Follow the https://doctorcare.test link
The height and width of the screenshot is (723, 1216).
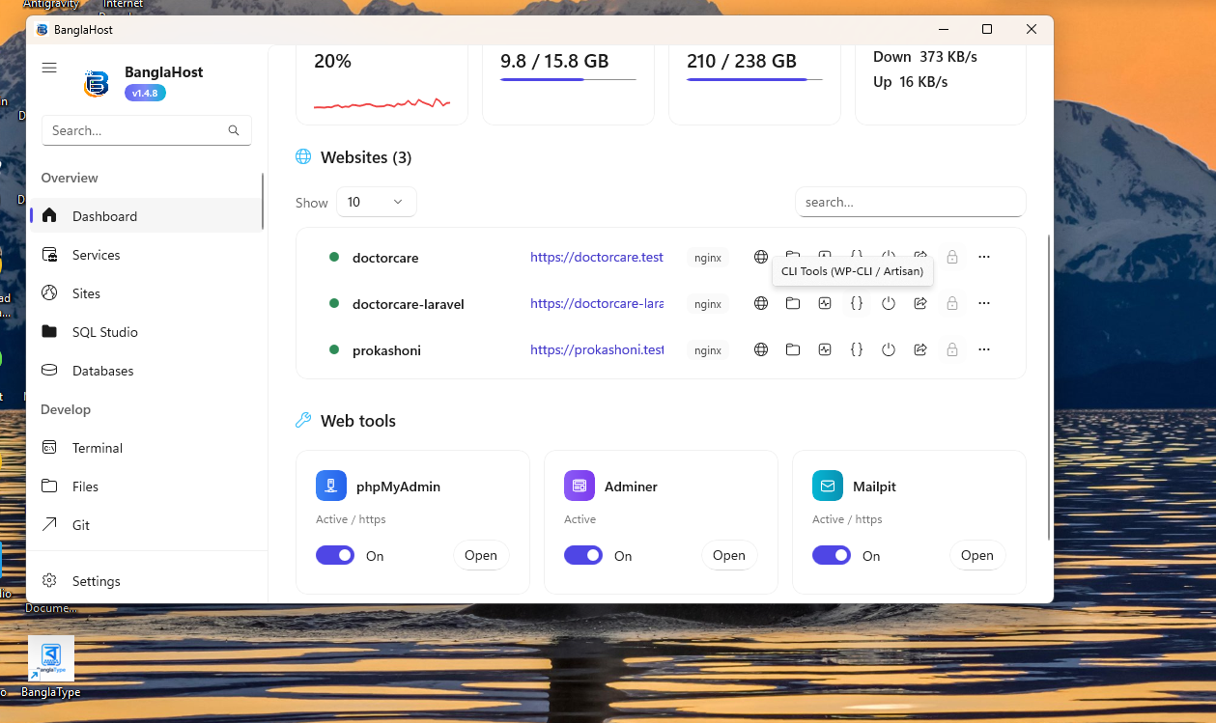[597, 257]
